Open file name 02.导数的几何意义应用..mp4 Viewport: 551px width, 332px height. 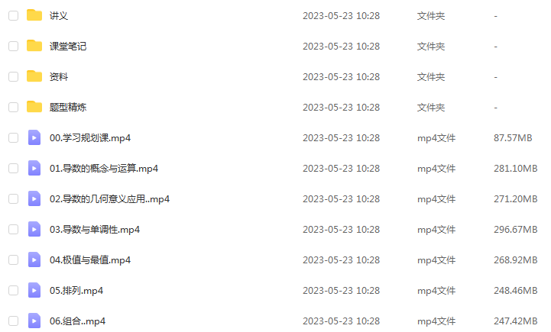(x=109, y=199)
